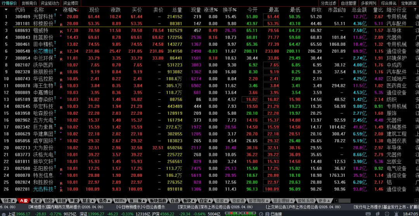This screenshot has width=419, height=216.
Task: Open the keyboard icon in status bar
Action: pyautogui.click(x=368, y=214)
